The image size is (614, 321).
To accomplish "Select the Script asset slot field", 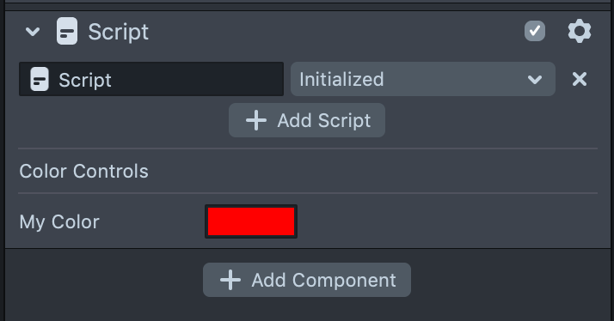I will pos(151,79).
